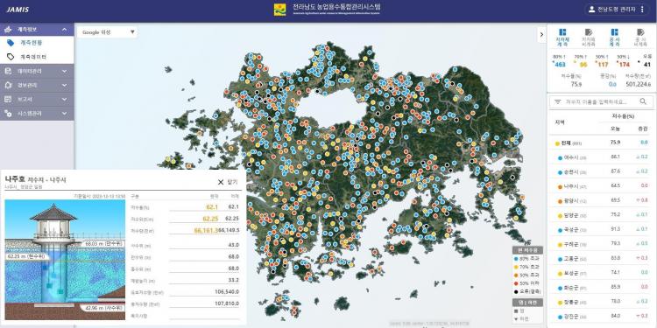Click the user account icon in header
This screenshot has height=328, width=657.
(591, 10)
